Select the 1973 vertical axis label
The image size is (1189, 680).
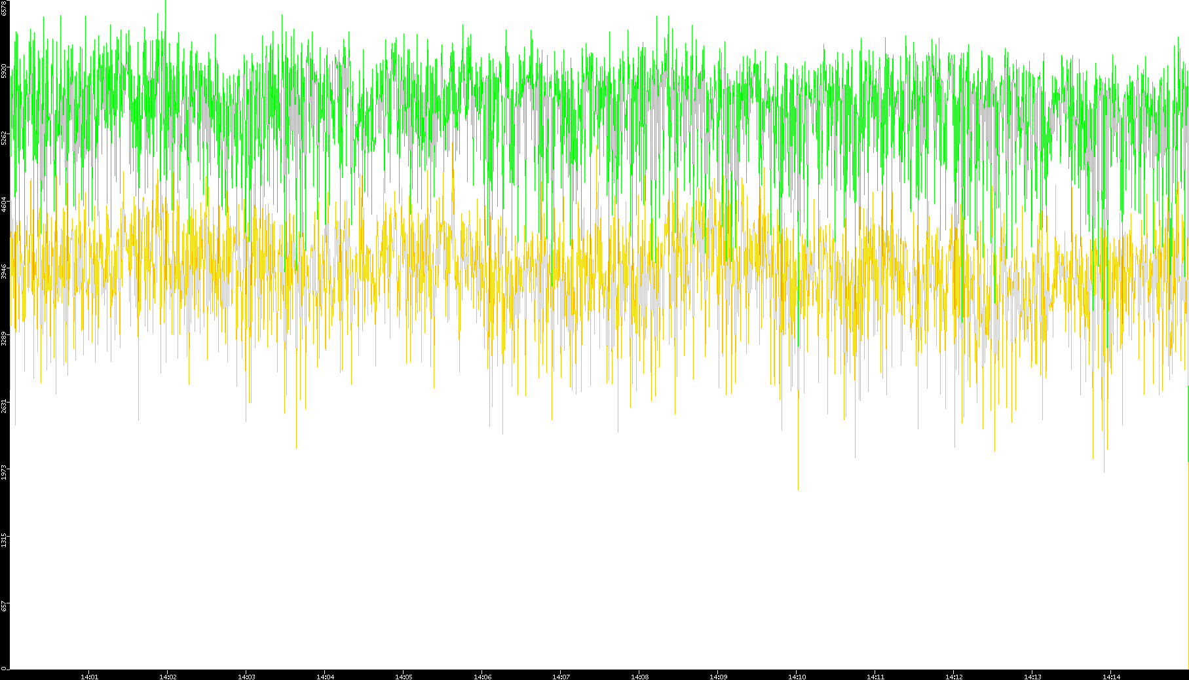(x=5, y=472)
